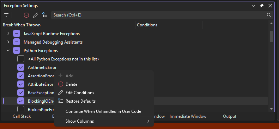Select the BaseException row label
279x129 pixels.
point(41,93)
